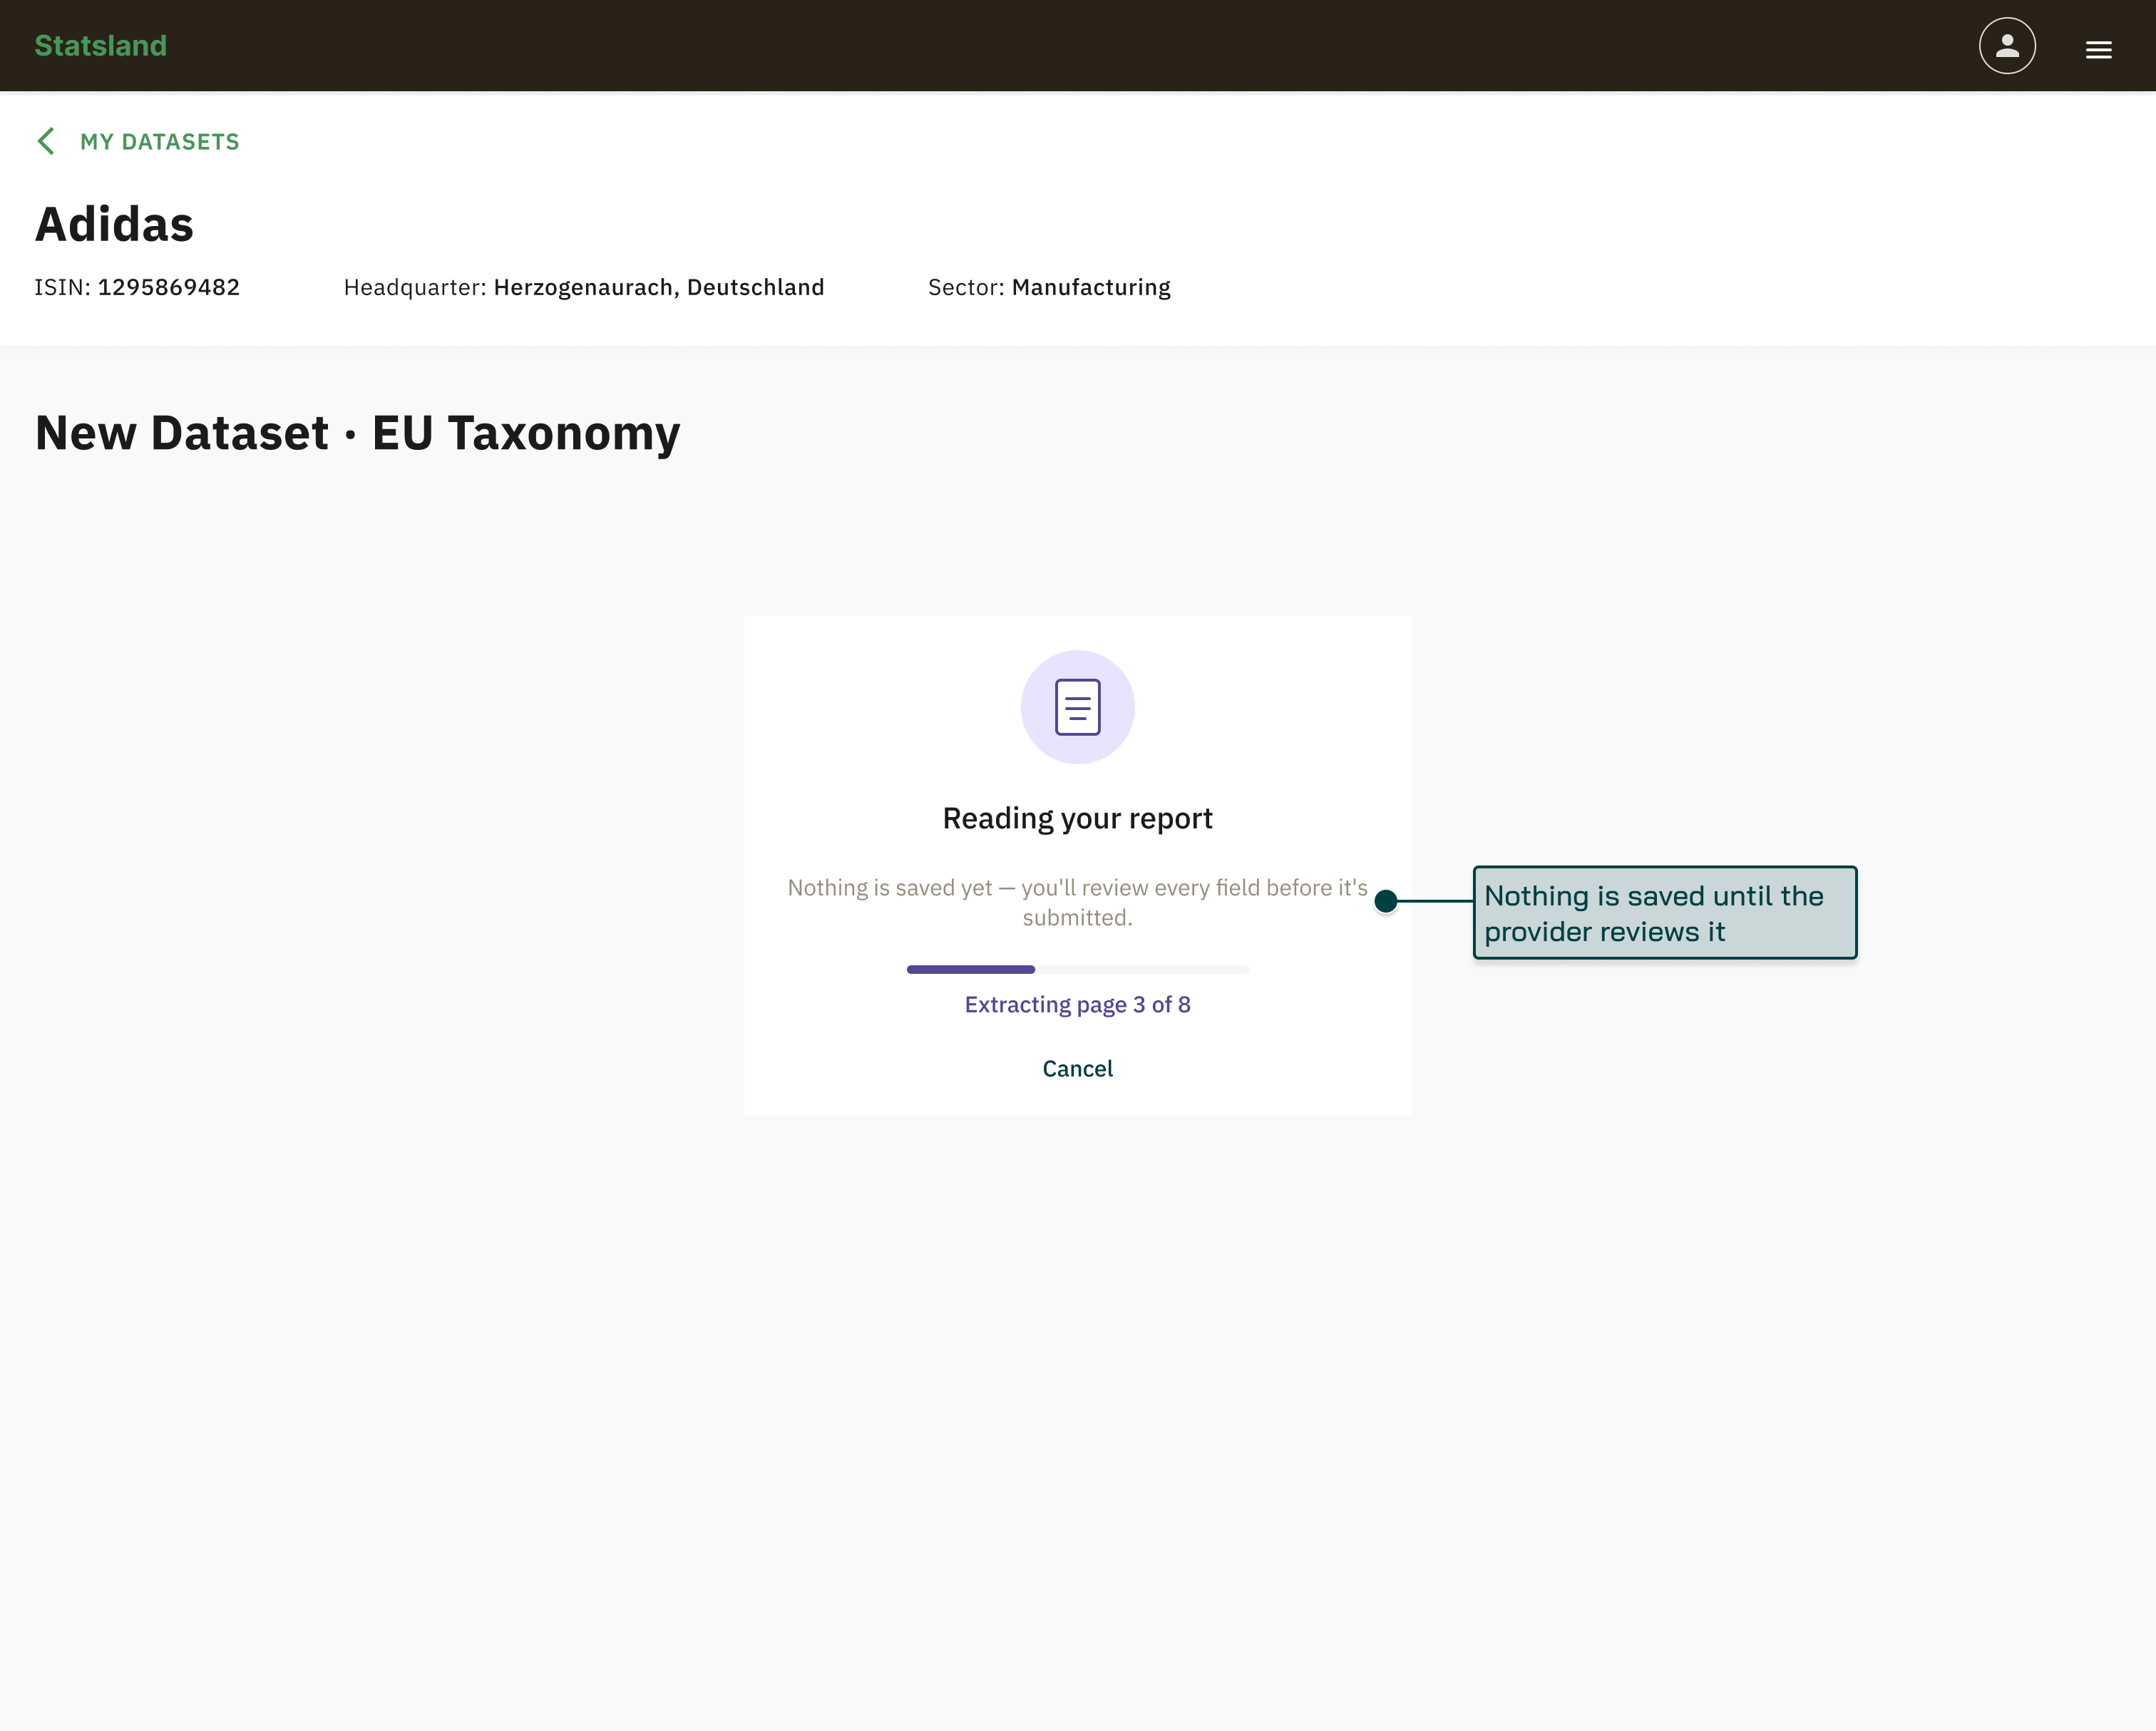Open the hamburger menu

point(2099,49)
